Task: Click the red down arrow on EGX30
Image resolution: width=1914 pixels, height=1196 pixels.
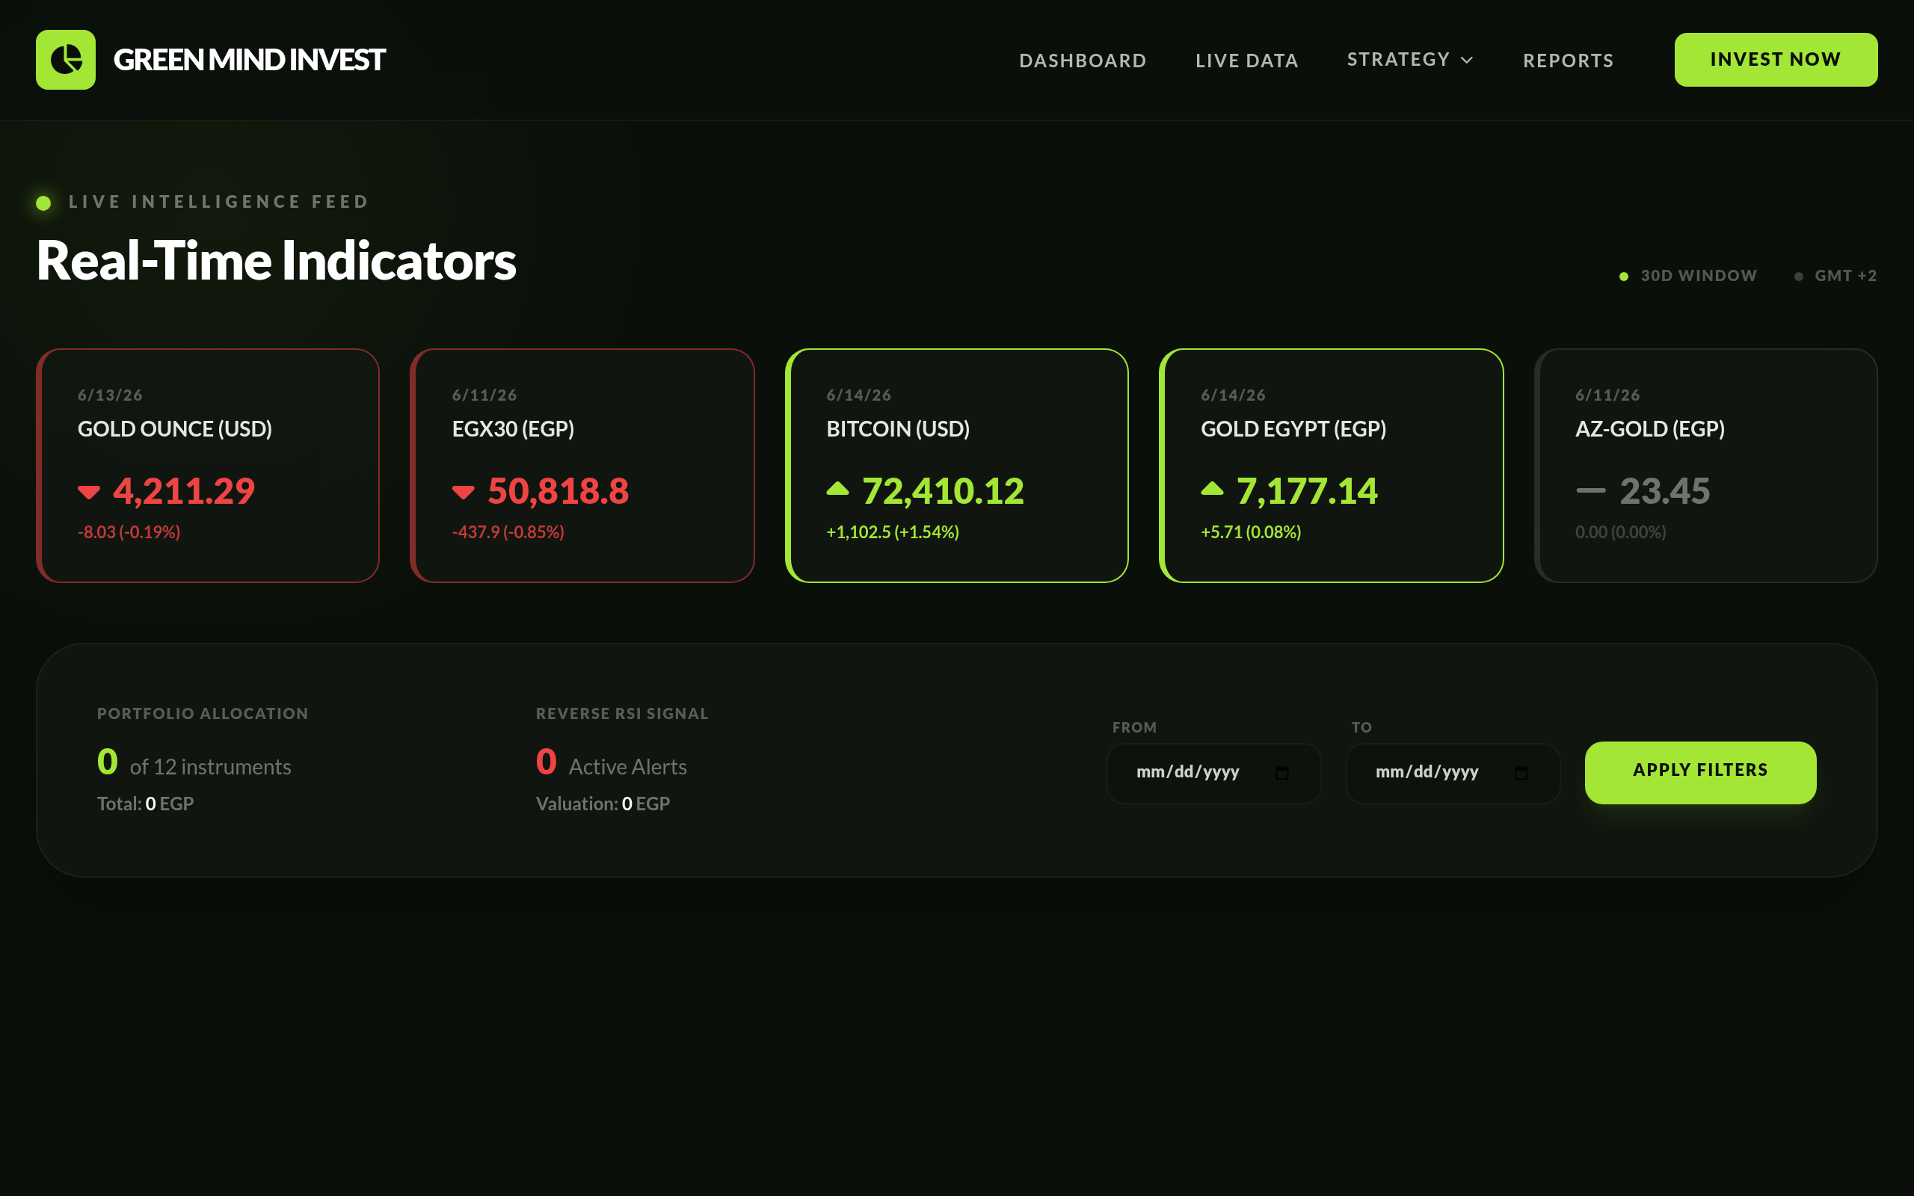Action: [x=464, y=492]
